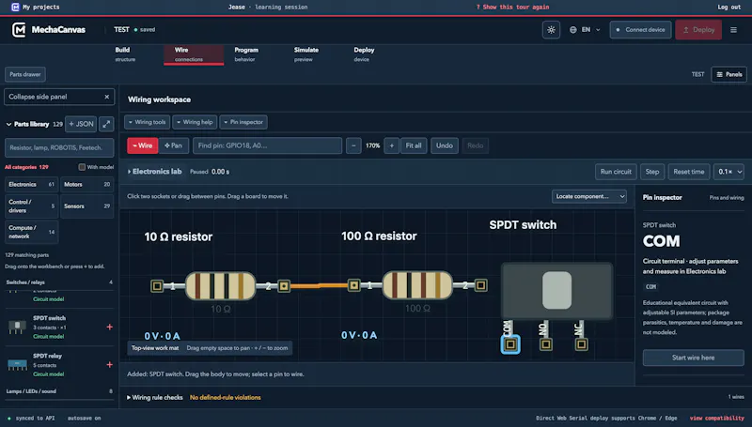Filter by Electronics category
Image resolution: width=752 pixels, height=427 pixels.
(x=31, y=184)
